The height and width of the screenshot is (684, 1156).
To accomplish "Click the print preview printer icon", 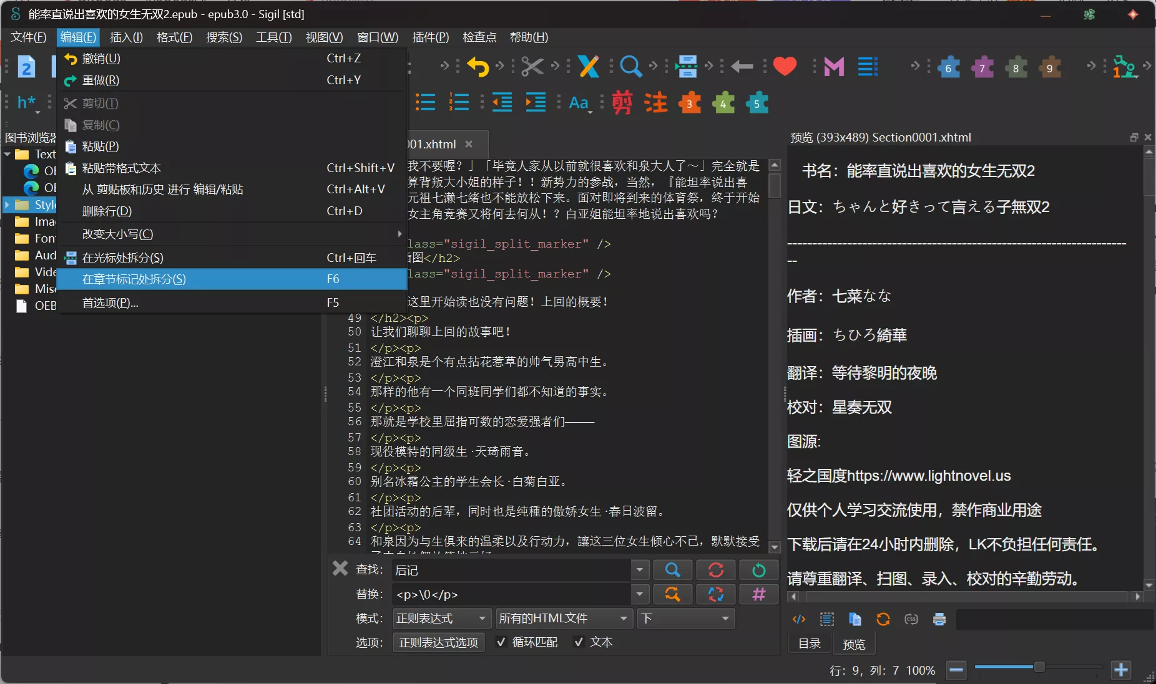I will 939,619.
